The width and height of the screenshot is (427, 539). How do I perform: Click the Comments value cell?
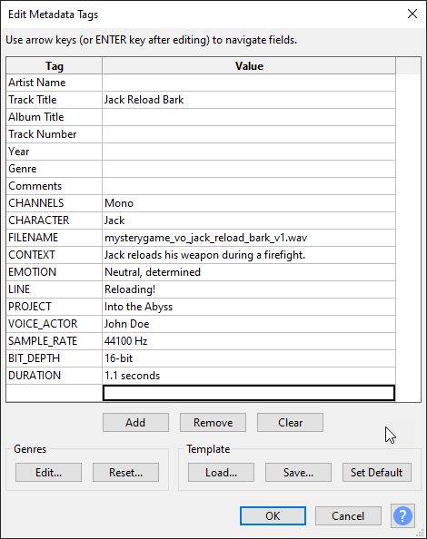[x=249, y=186]
